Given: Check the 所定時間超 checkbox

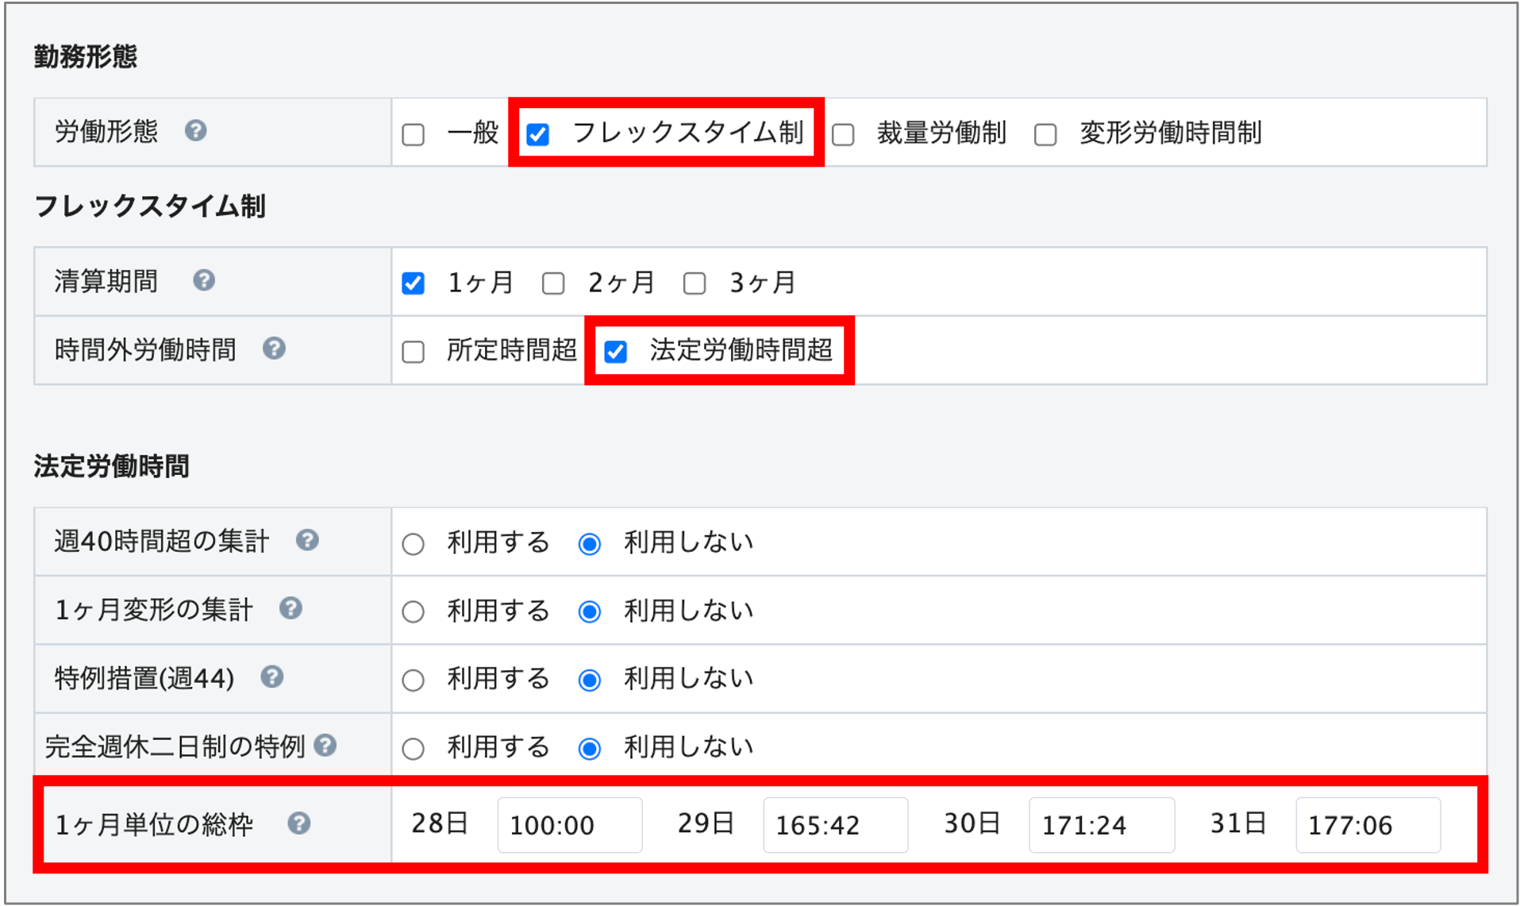Looking at the screenshot, I should point(413,352).
